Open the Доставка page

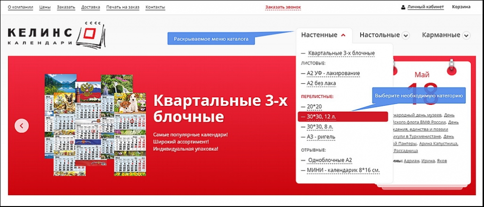coord(91,7)
